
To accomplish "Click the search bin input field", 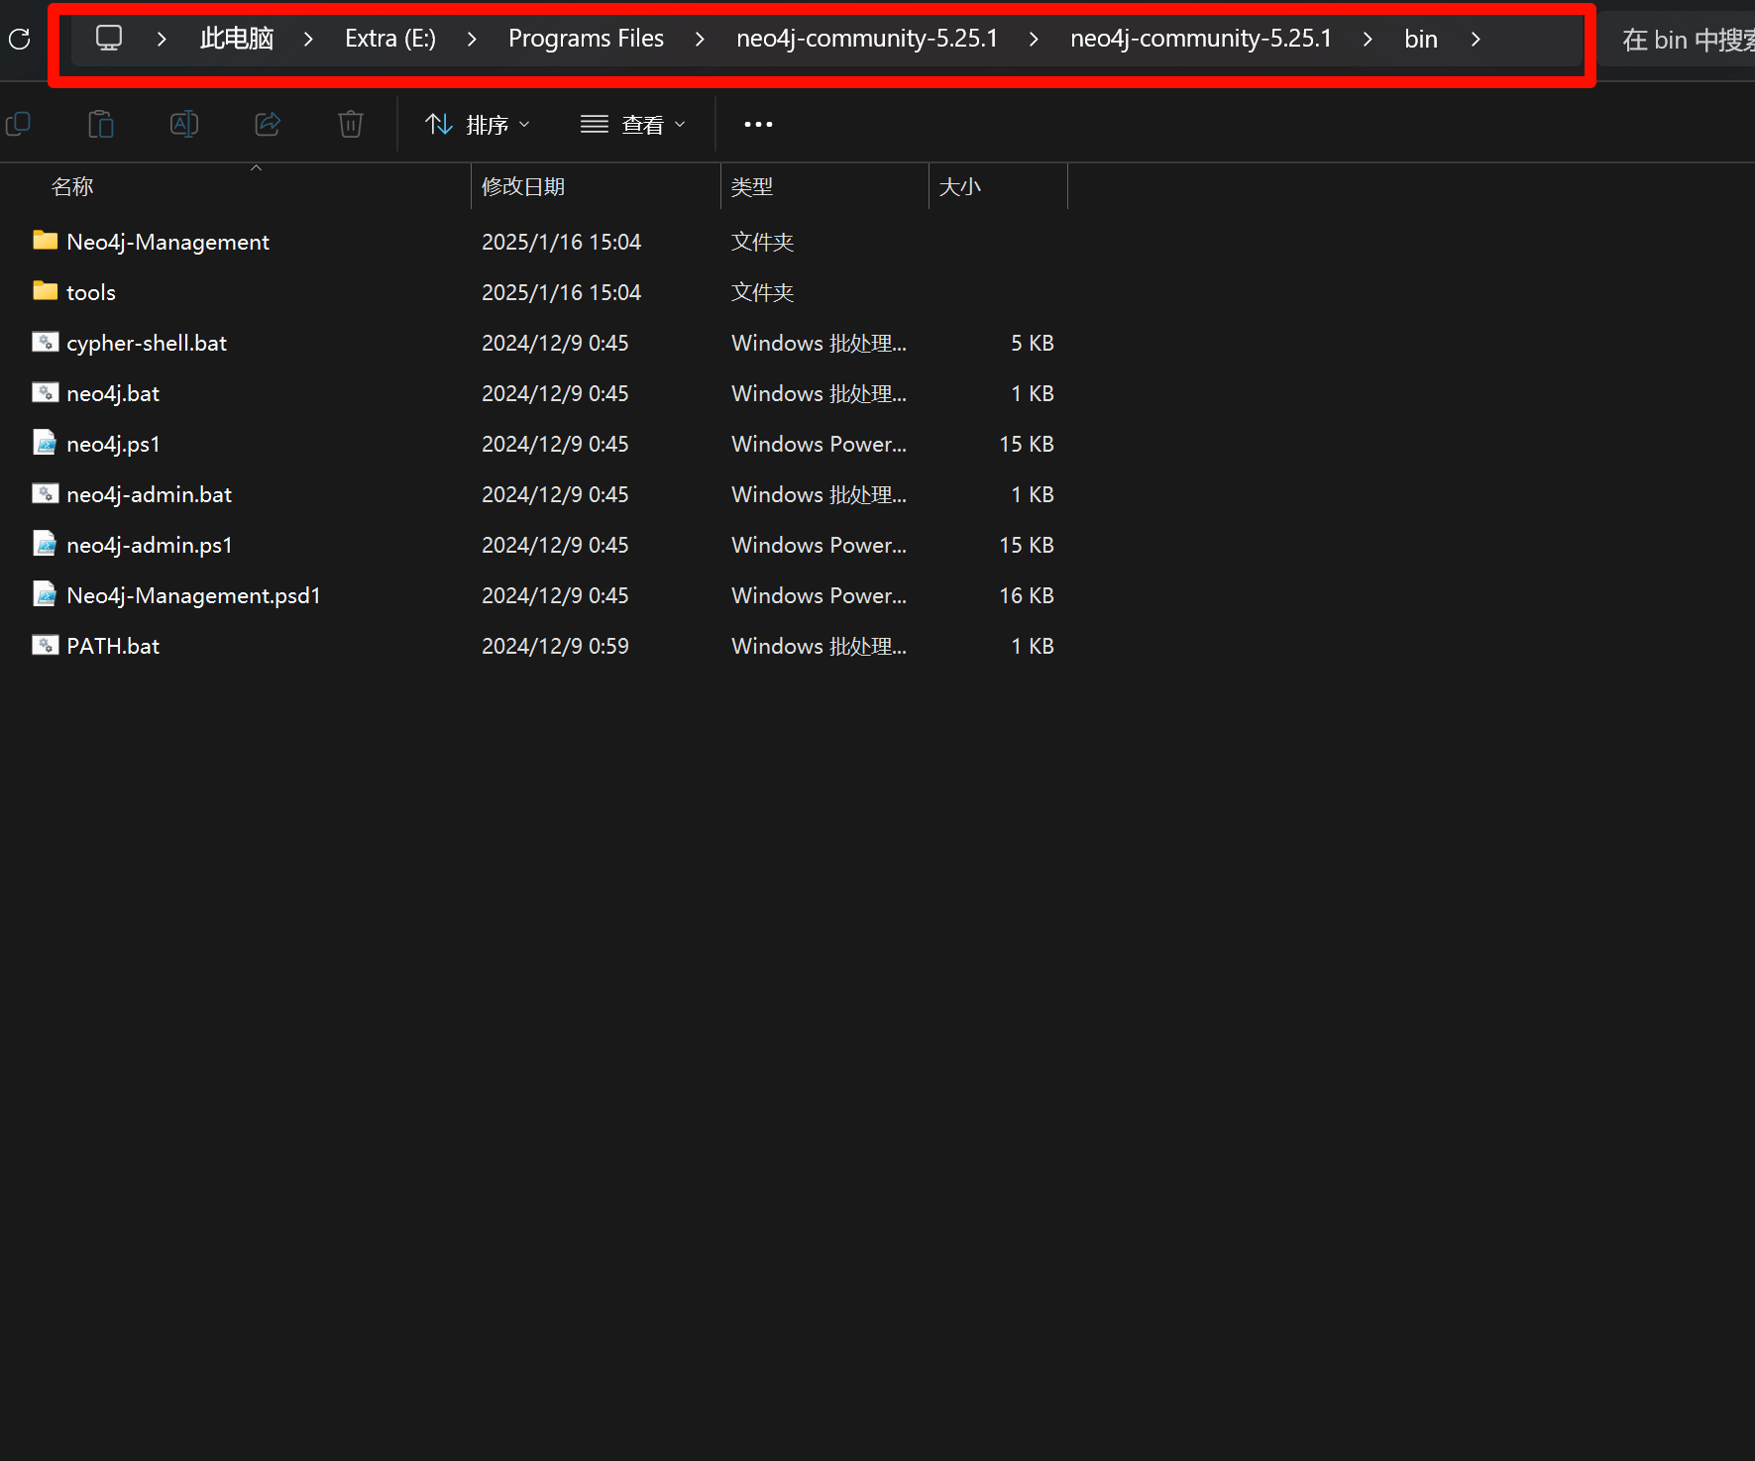I will pos(1685,40).
